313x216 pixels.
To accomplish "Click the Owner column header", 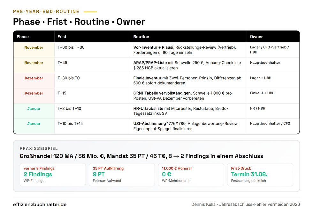I will (x=273, y=37).
